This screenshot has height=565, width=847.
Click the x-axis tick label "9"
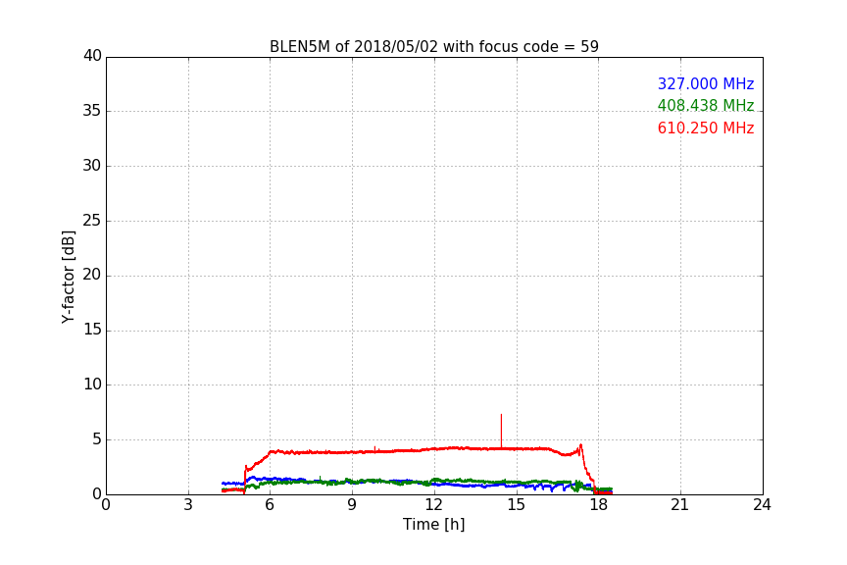tap(352, 505)
